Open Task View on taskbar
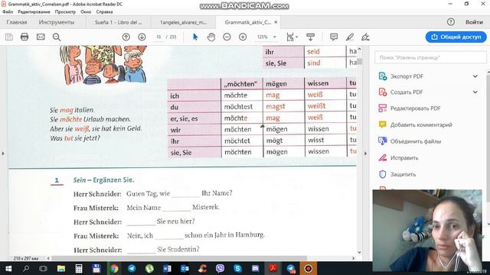The image size is (490, 275). [43, 268]
